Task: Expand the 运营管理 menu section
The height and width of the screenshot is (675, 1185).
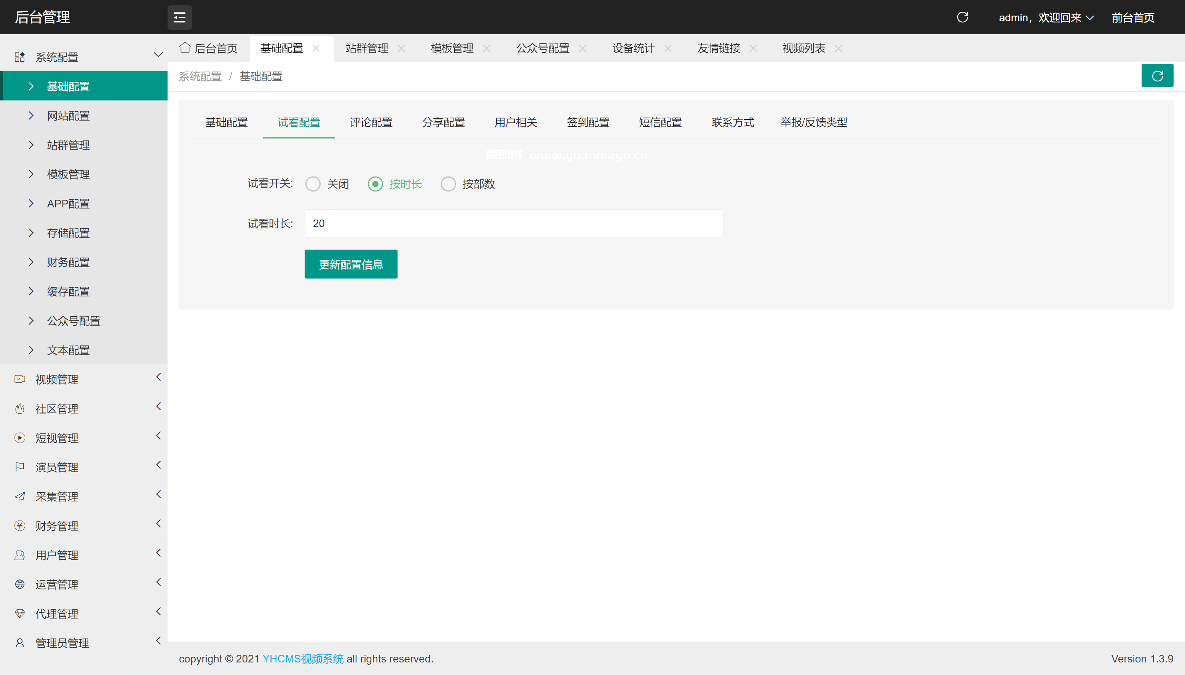Action: tap(57, 584)
